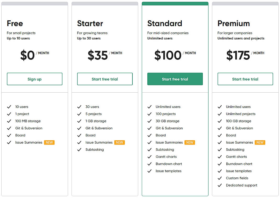280x198 pixels.
Task: Click the Free plan title
Action: [x=15, y=23]
